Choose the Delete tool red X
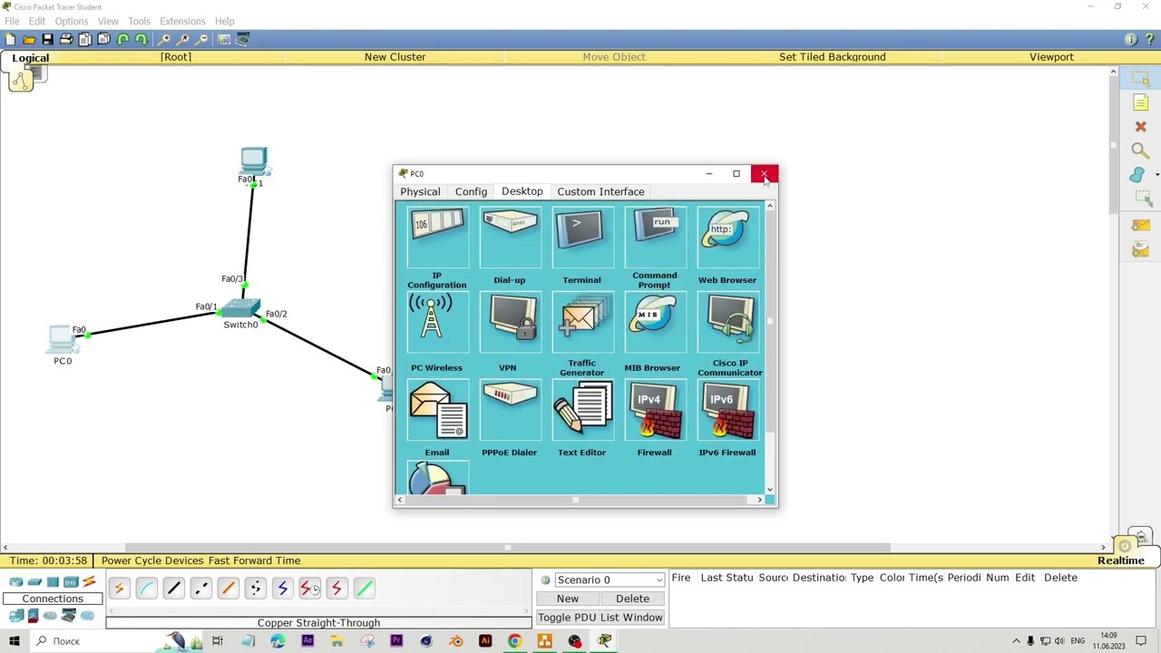Image resolution: width=1161 pixels, height=653 pixels. 1140,127
